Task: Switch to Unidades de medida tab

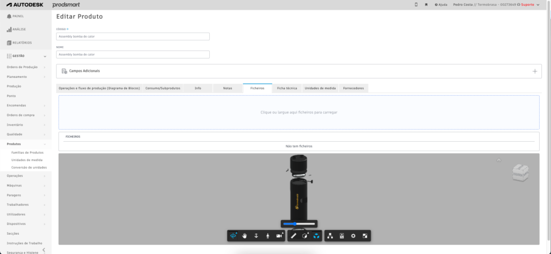Action: (x=321, y=89)
